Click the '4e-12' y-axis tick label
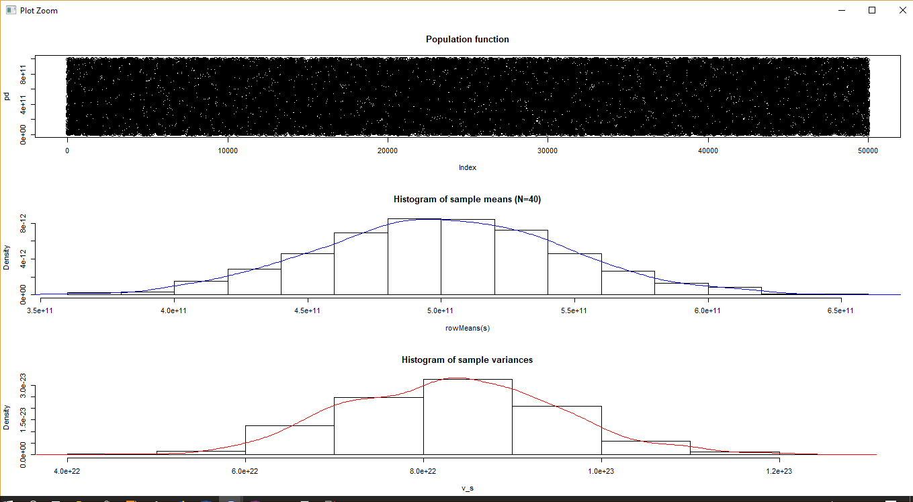 23,259
